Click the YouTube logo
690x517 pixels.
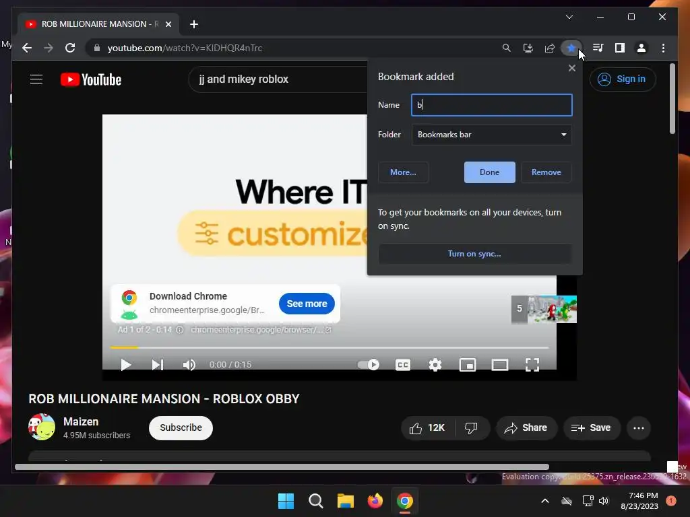point(91,79)
